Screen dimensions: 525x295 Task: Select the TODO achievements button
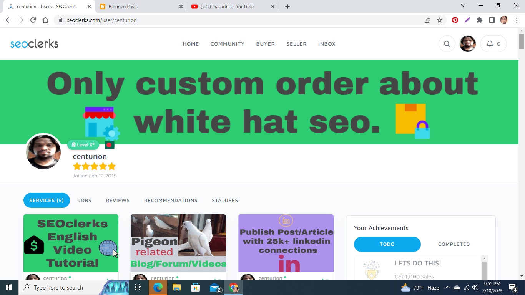point(387,244)
